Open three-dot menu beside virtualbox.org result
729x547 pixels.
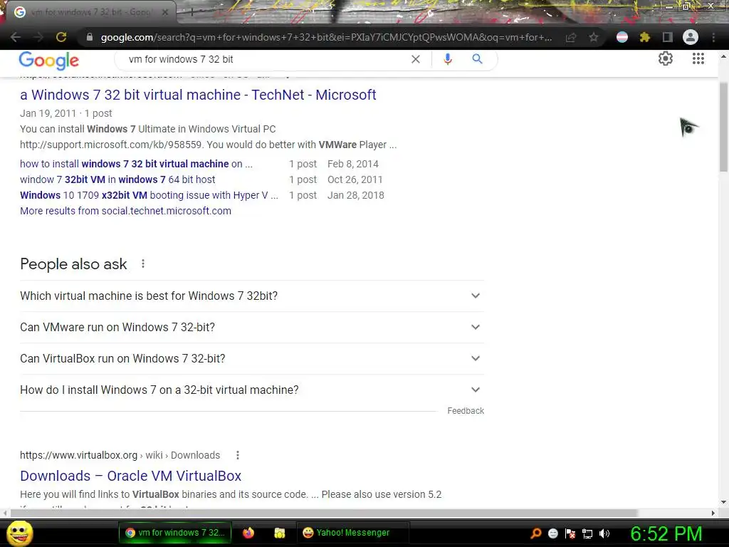coord(238,455)
